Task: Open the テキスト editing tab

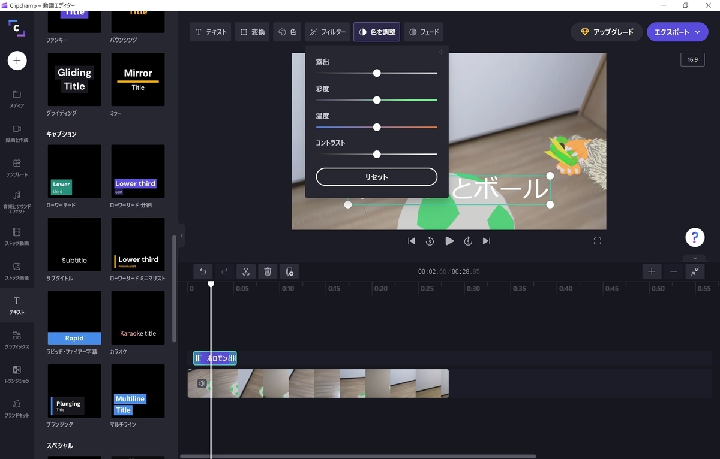Action: pyautogui.click(x=211, y=32)
